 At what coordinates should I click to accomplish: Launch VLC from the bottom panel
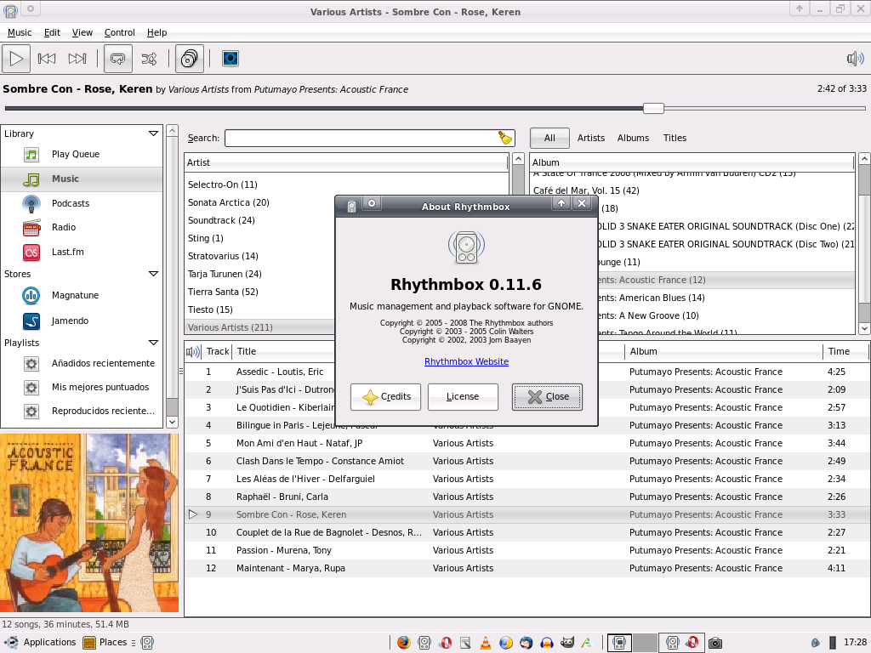click(x=485, y=643)
